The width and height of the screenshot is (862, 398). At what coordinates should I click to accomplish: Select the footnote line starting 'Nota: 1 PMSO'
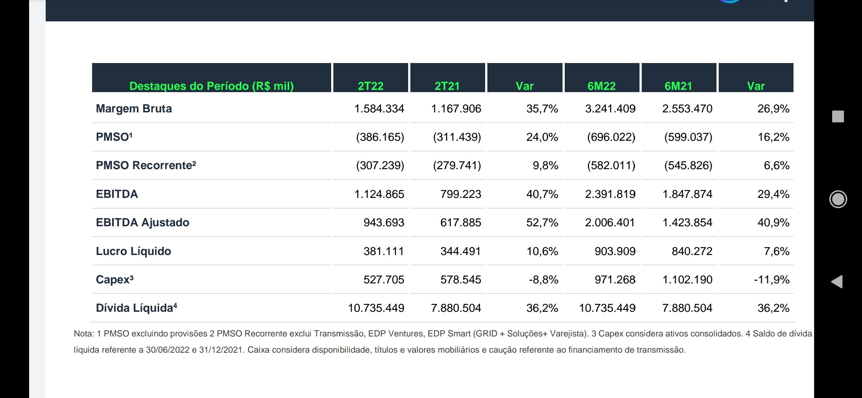[x=443, y=334]
